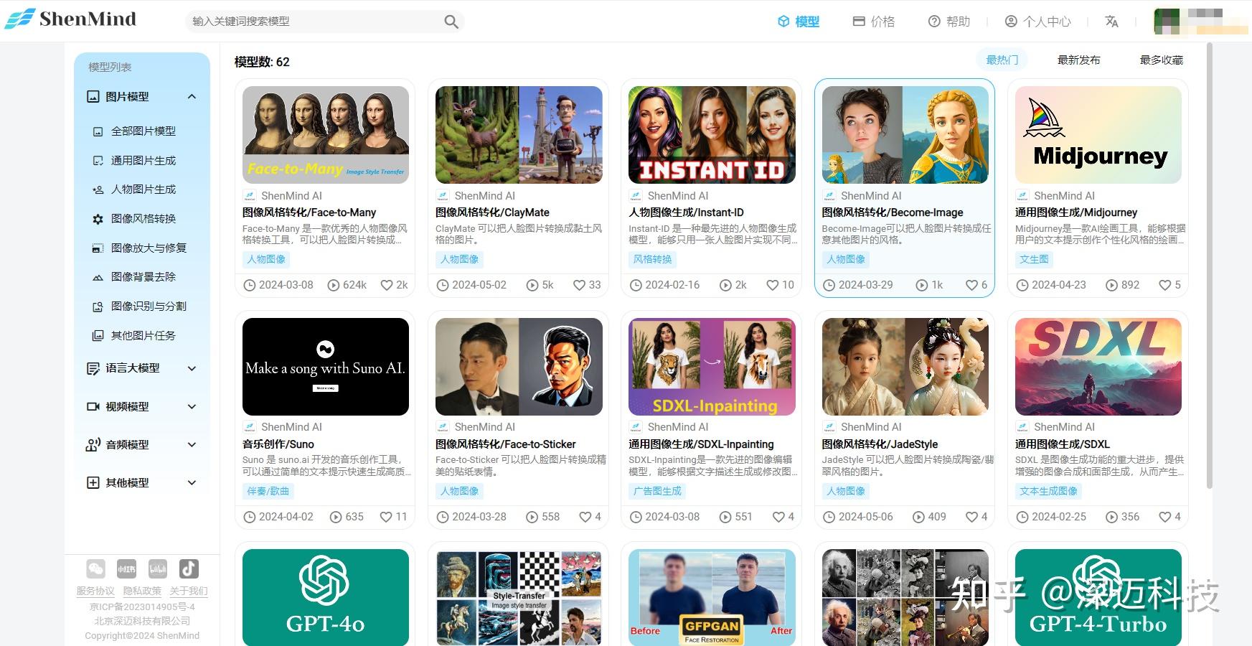Click the search magnifier icon
This screenshot has height=646, width=1252.
(x=450, y=22)
